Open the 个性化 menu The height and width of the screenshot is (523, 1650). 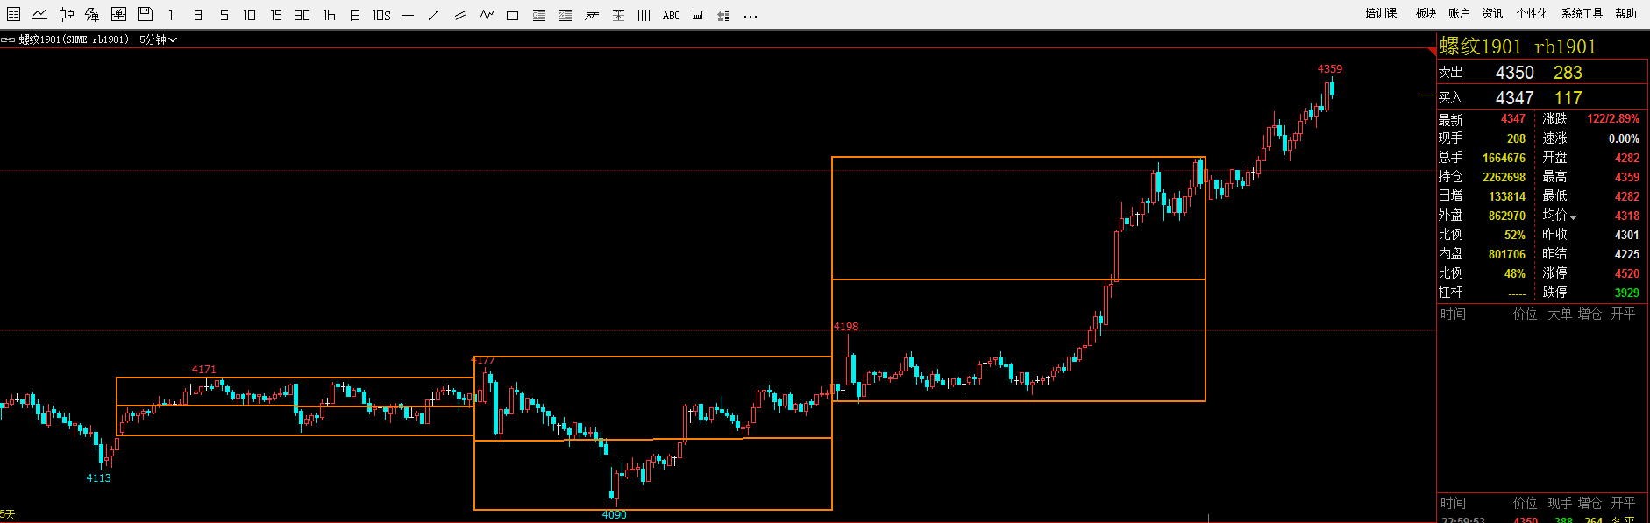pyautogui.click(x=1532, y=13)
